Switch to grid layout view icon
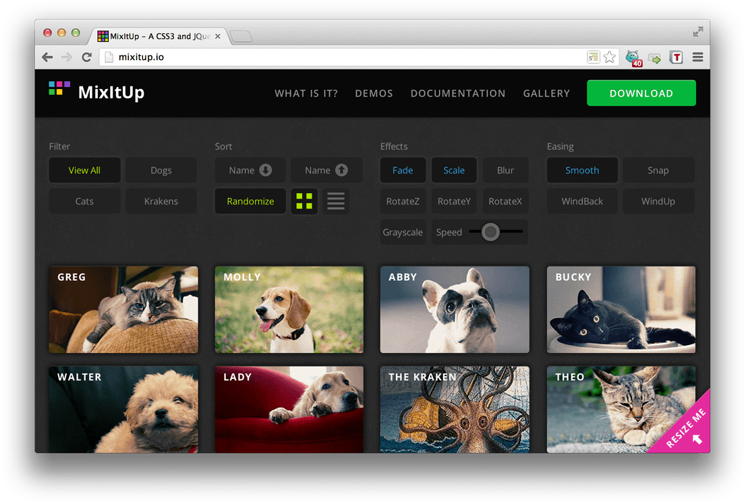The width and height of the screenshot is (744, 503). [304, 201]
